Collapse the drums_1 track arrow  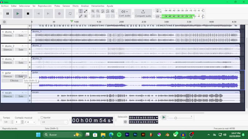pos(23,32)
